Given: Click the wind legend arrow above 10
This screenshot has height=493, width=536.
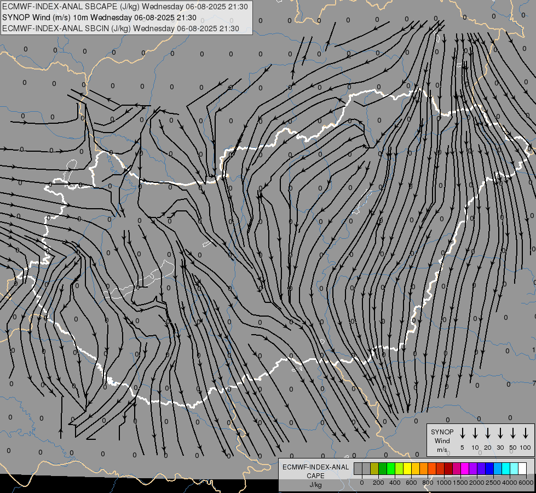Looking at the screenshot, I should (475, 433).
